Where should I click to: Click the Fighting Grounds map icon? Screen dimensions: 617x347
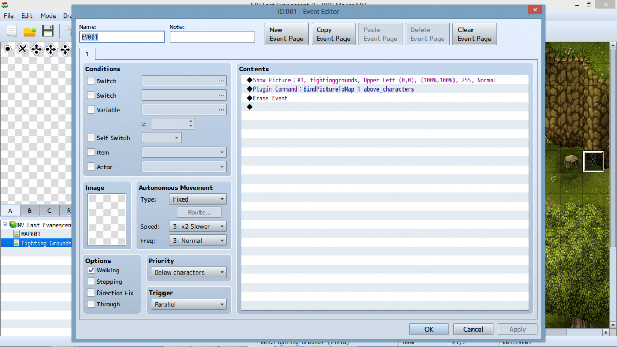coord(16,243)
